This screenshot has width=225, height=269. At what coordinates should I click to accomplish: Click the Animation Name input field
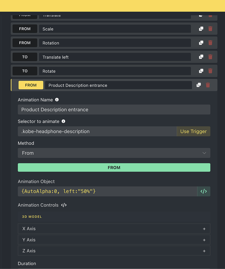tap(114, 110)
